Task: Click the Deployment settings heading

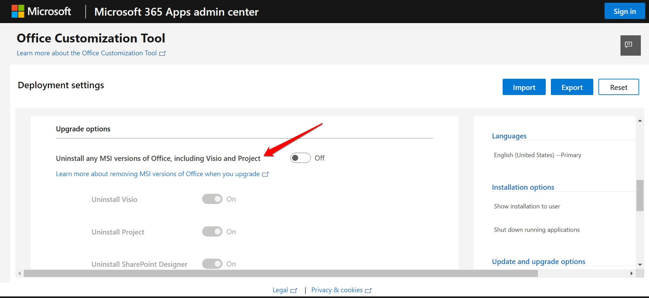Action: tap(61, 85)
